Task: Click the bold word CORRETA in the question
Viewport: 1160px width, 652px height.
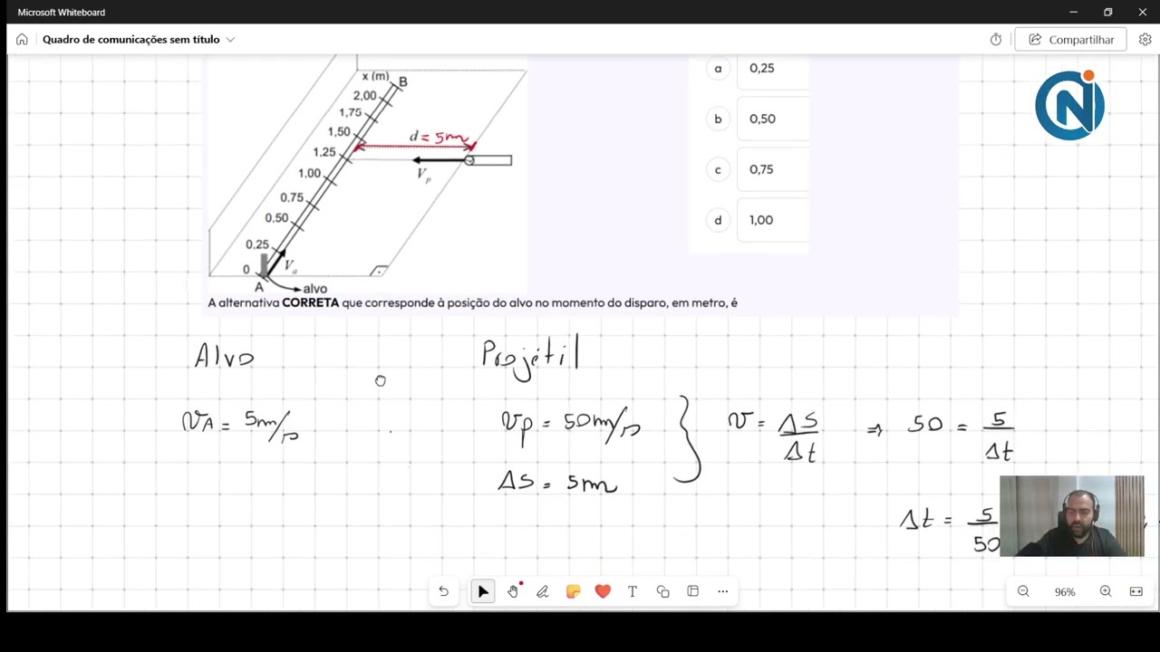Action: pyautogui.click(x=310, y=302)
